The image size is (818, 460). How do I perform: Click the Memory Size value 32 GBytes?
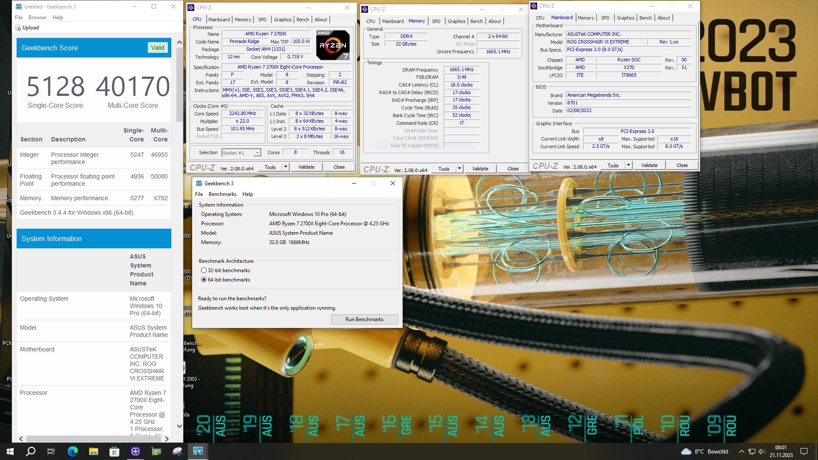[x=406, y=44]
